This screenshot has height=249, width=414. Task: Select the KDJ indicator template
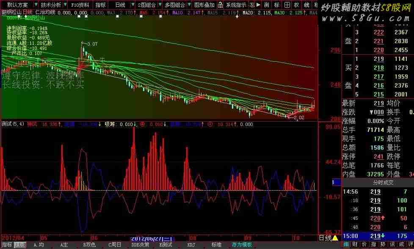coord(191,245)
